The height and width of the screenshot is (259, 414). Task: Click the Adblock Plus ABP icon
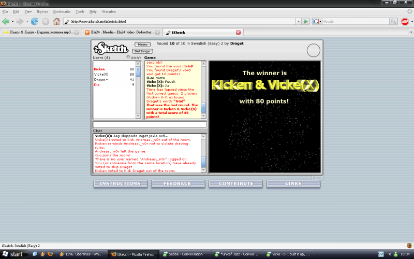point(405,21)
